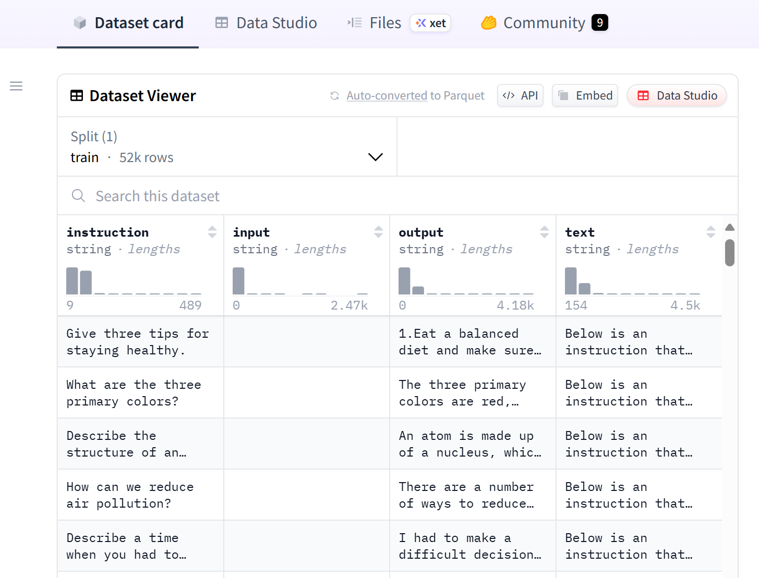Toggle sort on input column
The height and width of the screenshot is (578, 759).
[378, 232]
